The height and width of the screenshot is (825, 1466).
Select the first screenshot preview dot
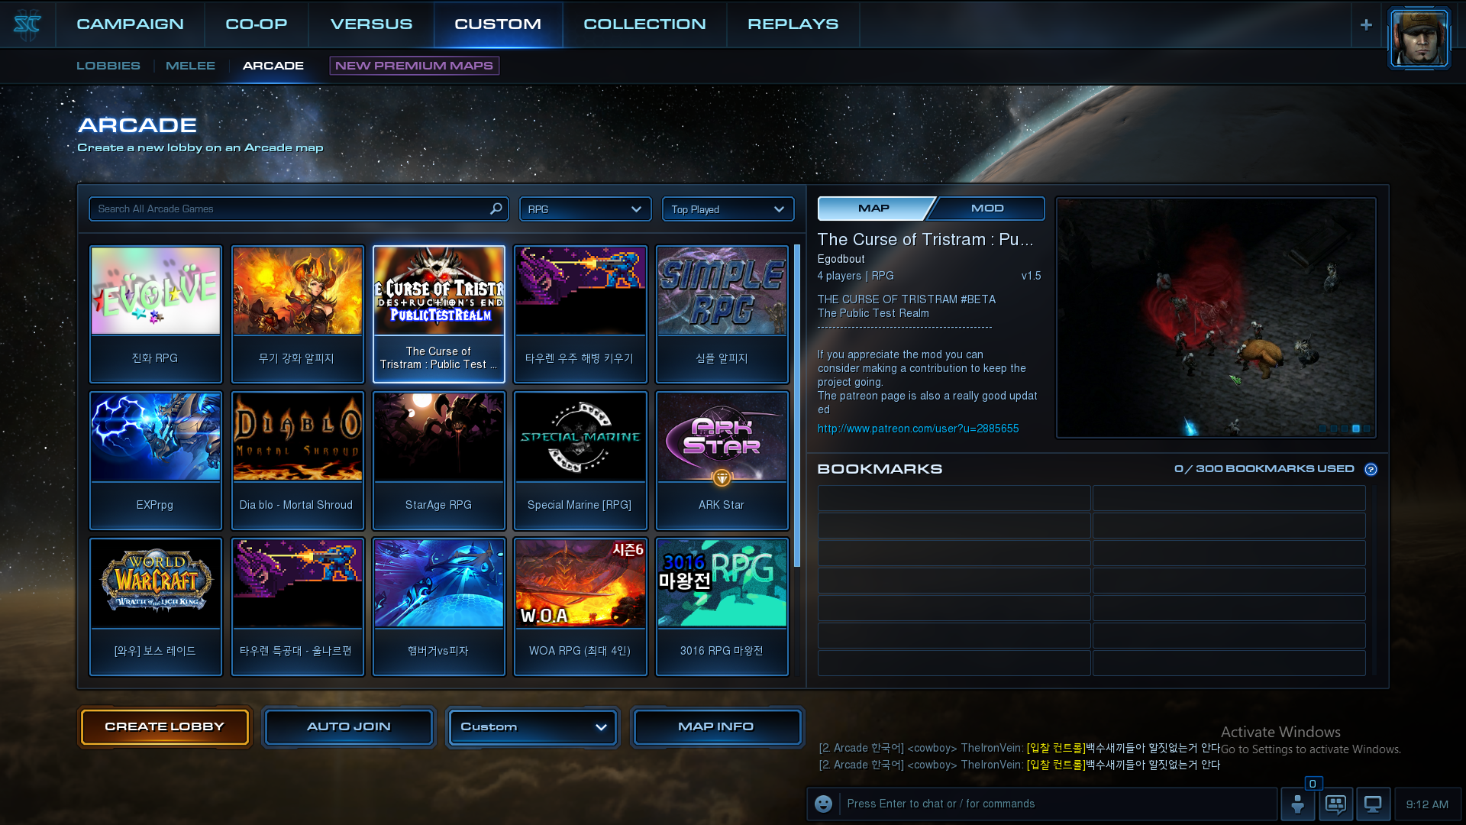[1322, 429]
